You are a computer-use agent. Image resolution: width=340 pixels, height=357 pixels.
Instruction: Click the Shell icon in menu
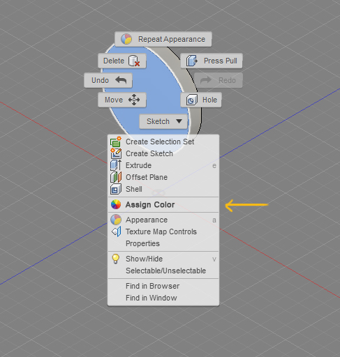pyautogui.click(x=116, y=189)
